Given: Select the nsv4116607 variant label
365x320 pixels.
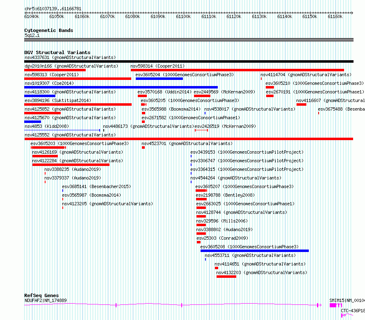Looking at the screenshot, I should (x=330, y=100).
